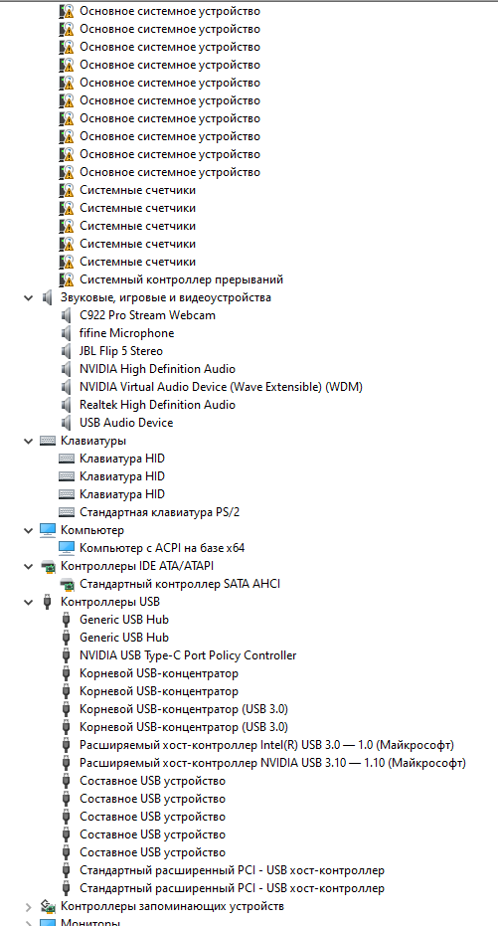Click the speaker icon beside C922 Pro Stream Webcam
The image size is (498, 926).
point(67,315)
